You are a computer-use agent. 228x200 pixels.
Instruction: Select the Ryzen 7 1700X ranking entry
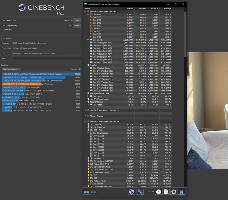pos(41,90)
